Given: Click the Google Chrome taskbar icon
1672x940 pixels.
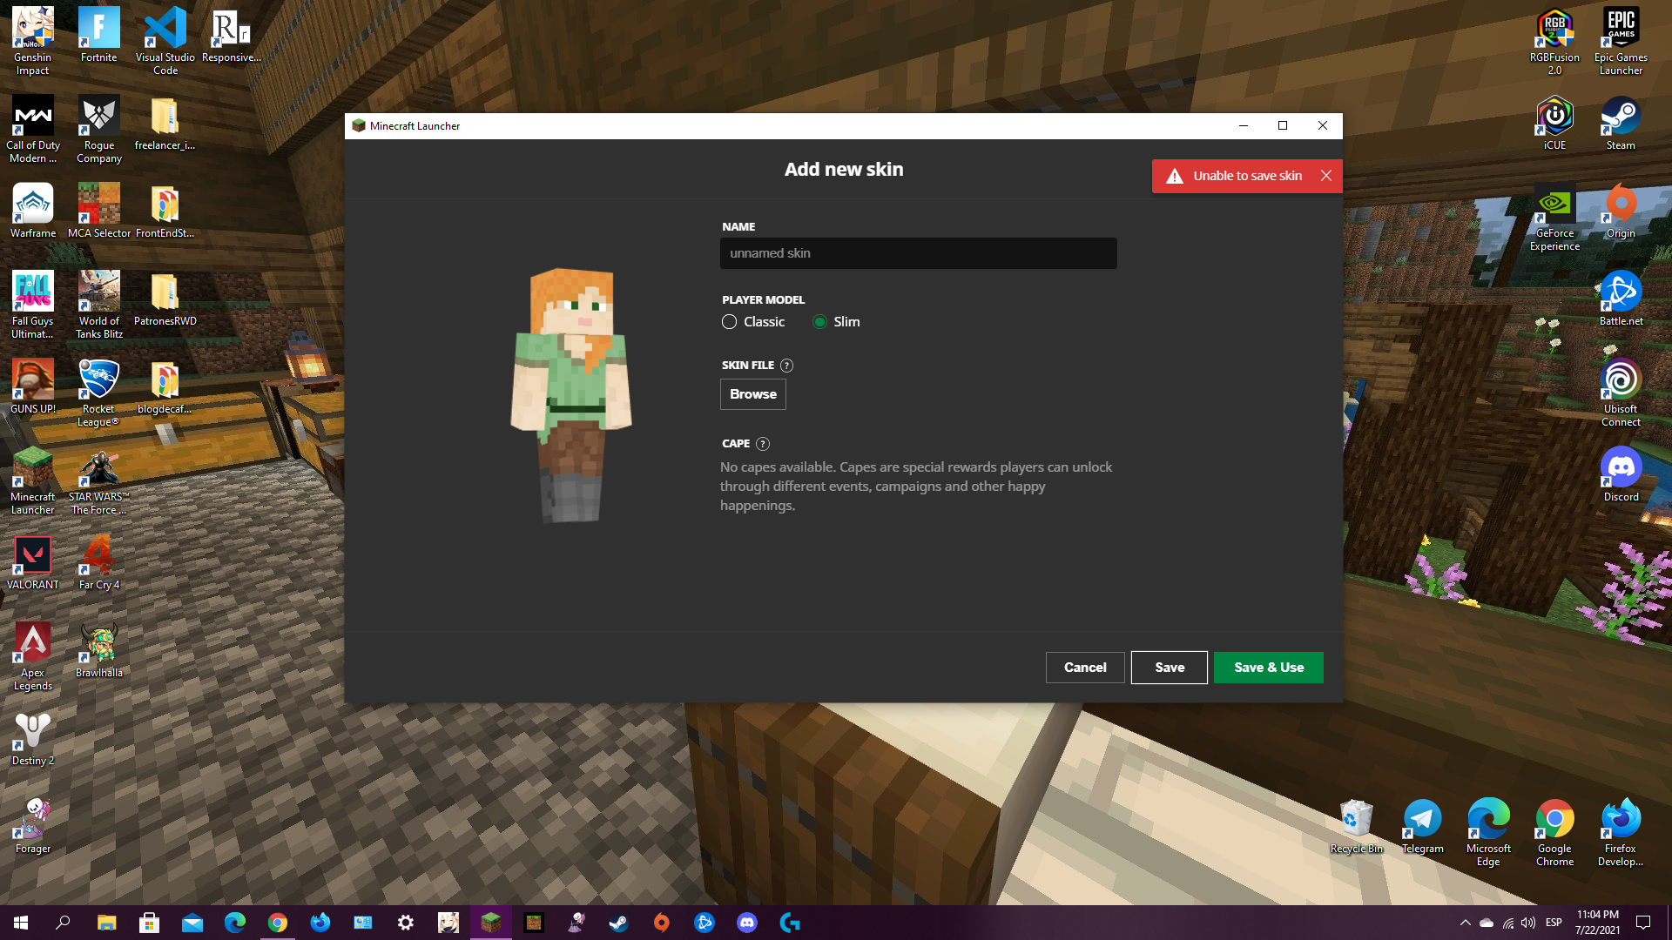Looking at the screenshot, I should click(278, 923).
